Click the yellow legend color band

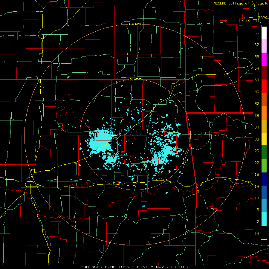264,139
